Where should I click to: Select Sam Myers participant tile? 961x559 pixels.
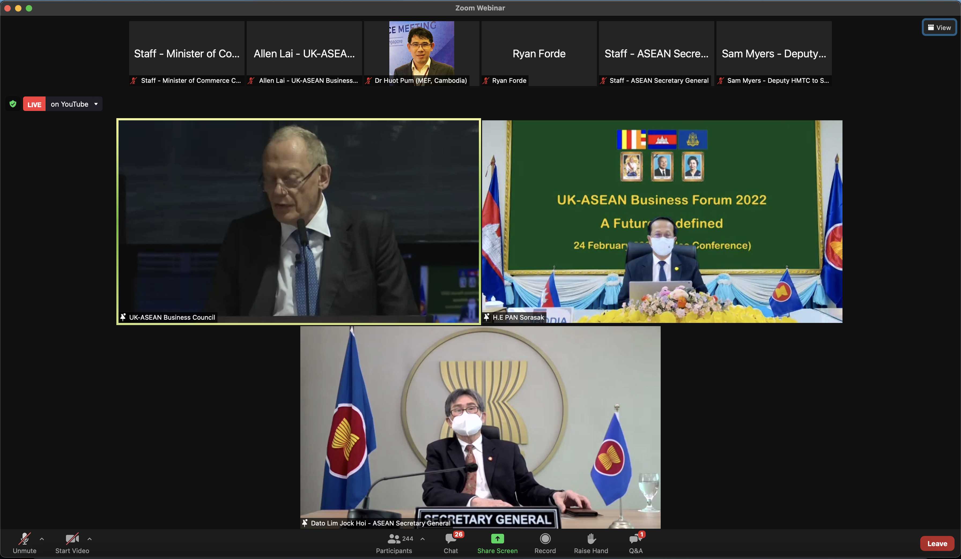774,53
